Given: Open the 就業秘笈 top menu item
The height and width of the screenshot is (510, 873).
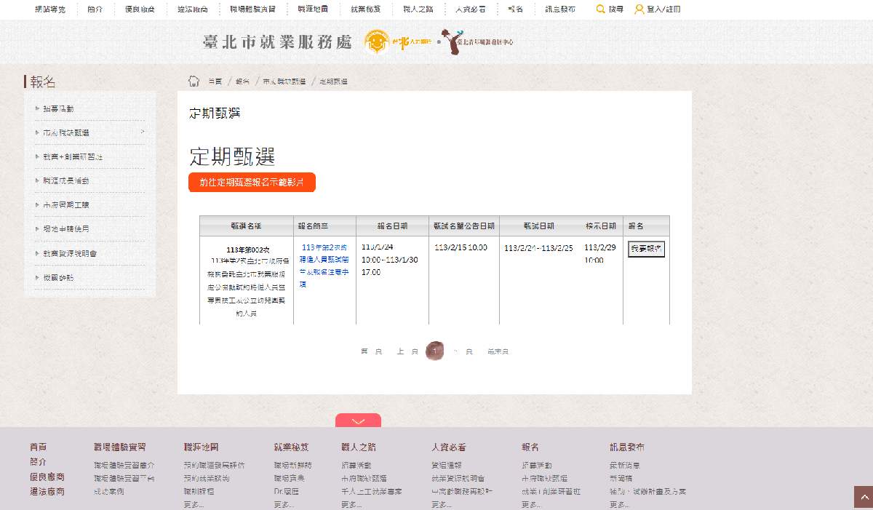Looking at the screenshot, I should pos(365,9).
